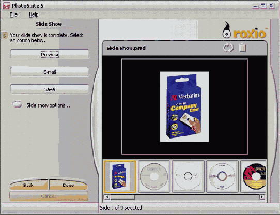Viewport: 280px width, 215px height.
Task: Maximize the PhotoSuite window
Action: (263, 6)
